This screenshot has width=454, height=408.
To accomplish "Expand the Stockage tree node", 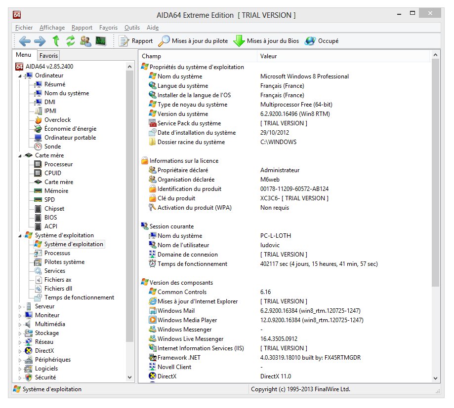I will point(20,334).
